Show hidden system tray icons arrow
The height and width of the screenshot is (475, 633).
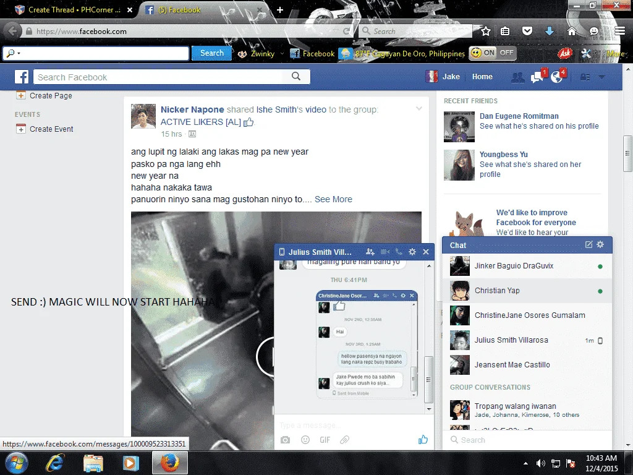525,463
